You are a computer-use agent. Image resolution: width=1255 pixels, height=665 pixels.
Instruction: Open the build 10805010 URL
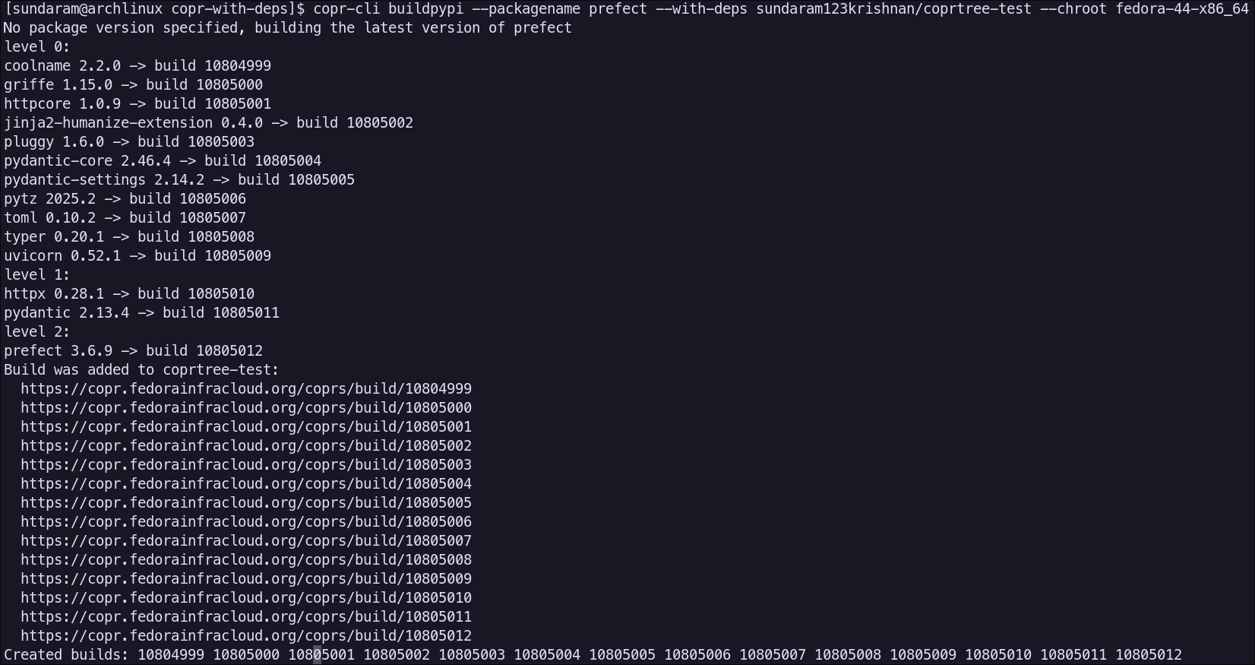coord(246,597)
